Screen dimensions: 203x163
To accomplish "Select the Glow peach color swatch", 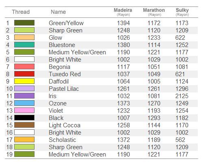I will click(x=24, y=37).
